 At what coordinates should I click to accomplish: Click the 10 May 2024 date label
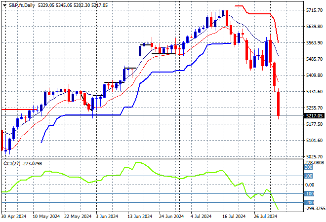point(44,217)
